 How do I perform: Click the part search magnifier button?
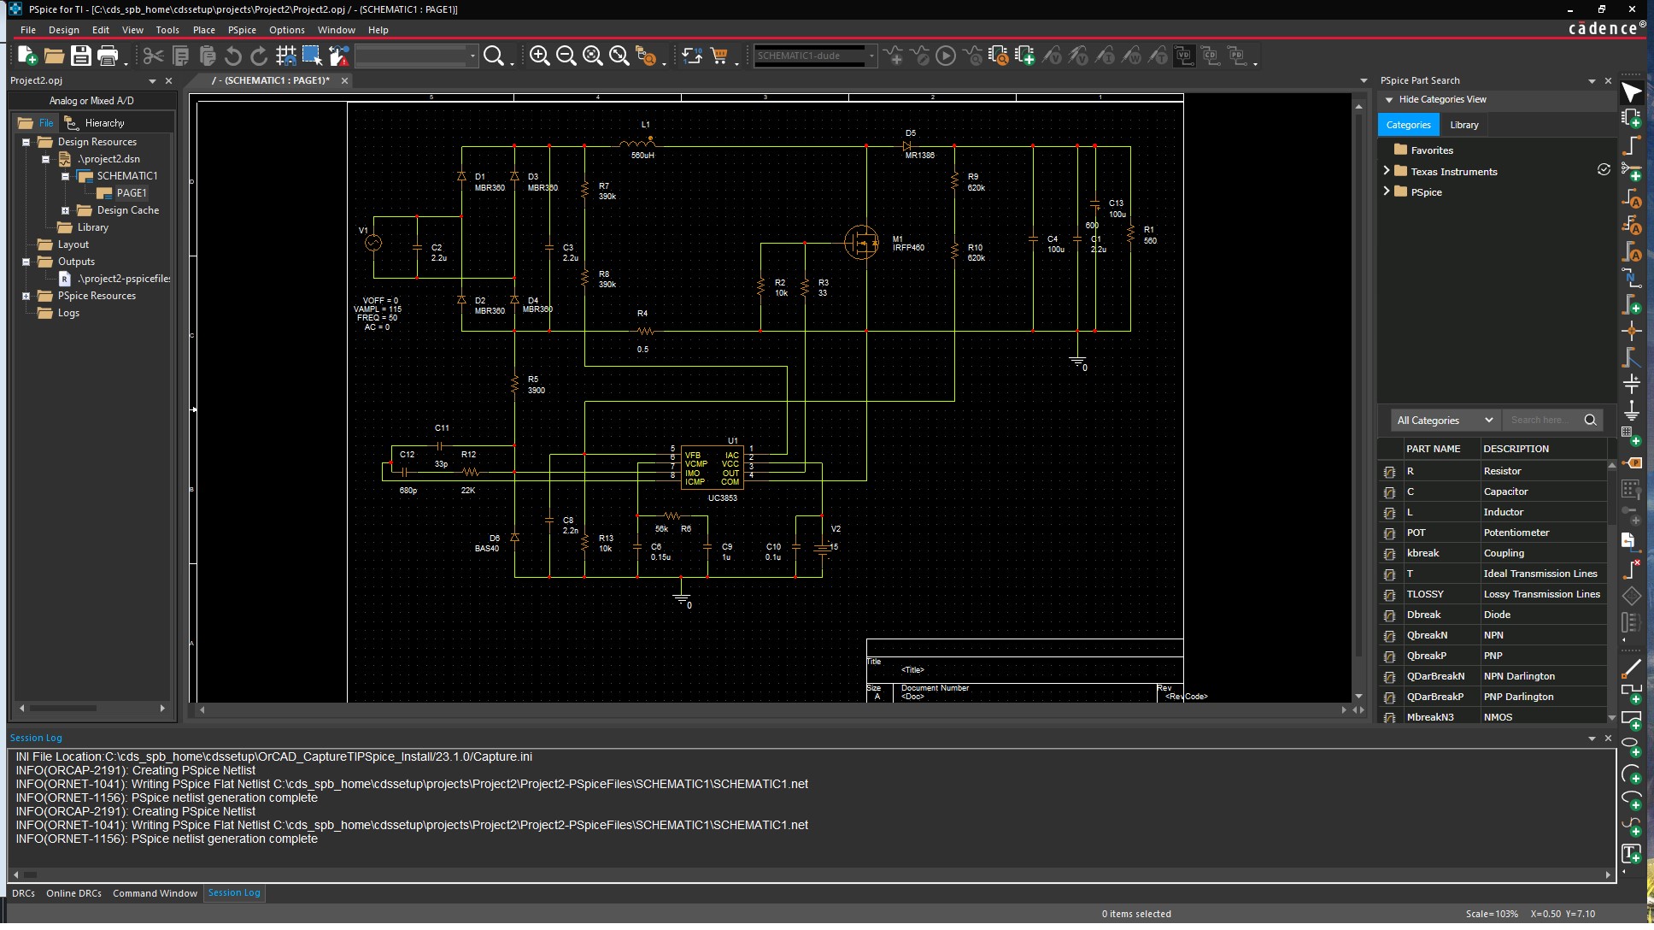point(1590,420)
